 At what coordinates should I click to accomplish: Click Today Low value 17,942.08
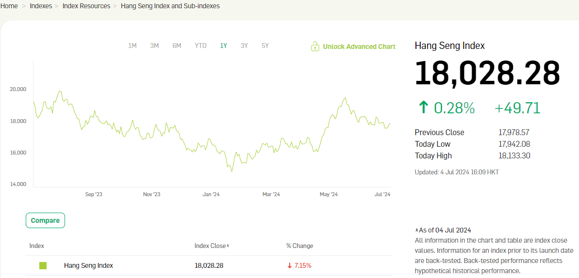point(514,144)
